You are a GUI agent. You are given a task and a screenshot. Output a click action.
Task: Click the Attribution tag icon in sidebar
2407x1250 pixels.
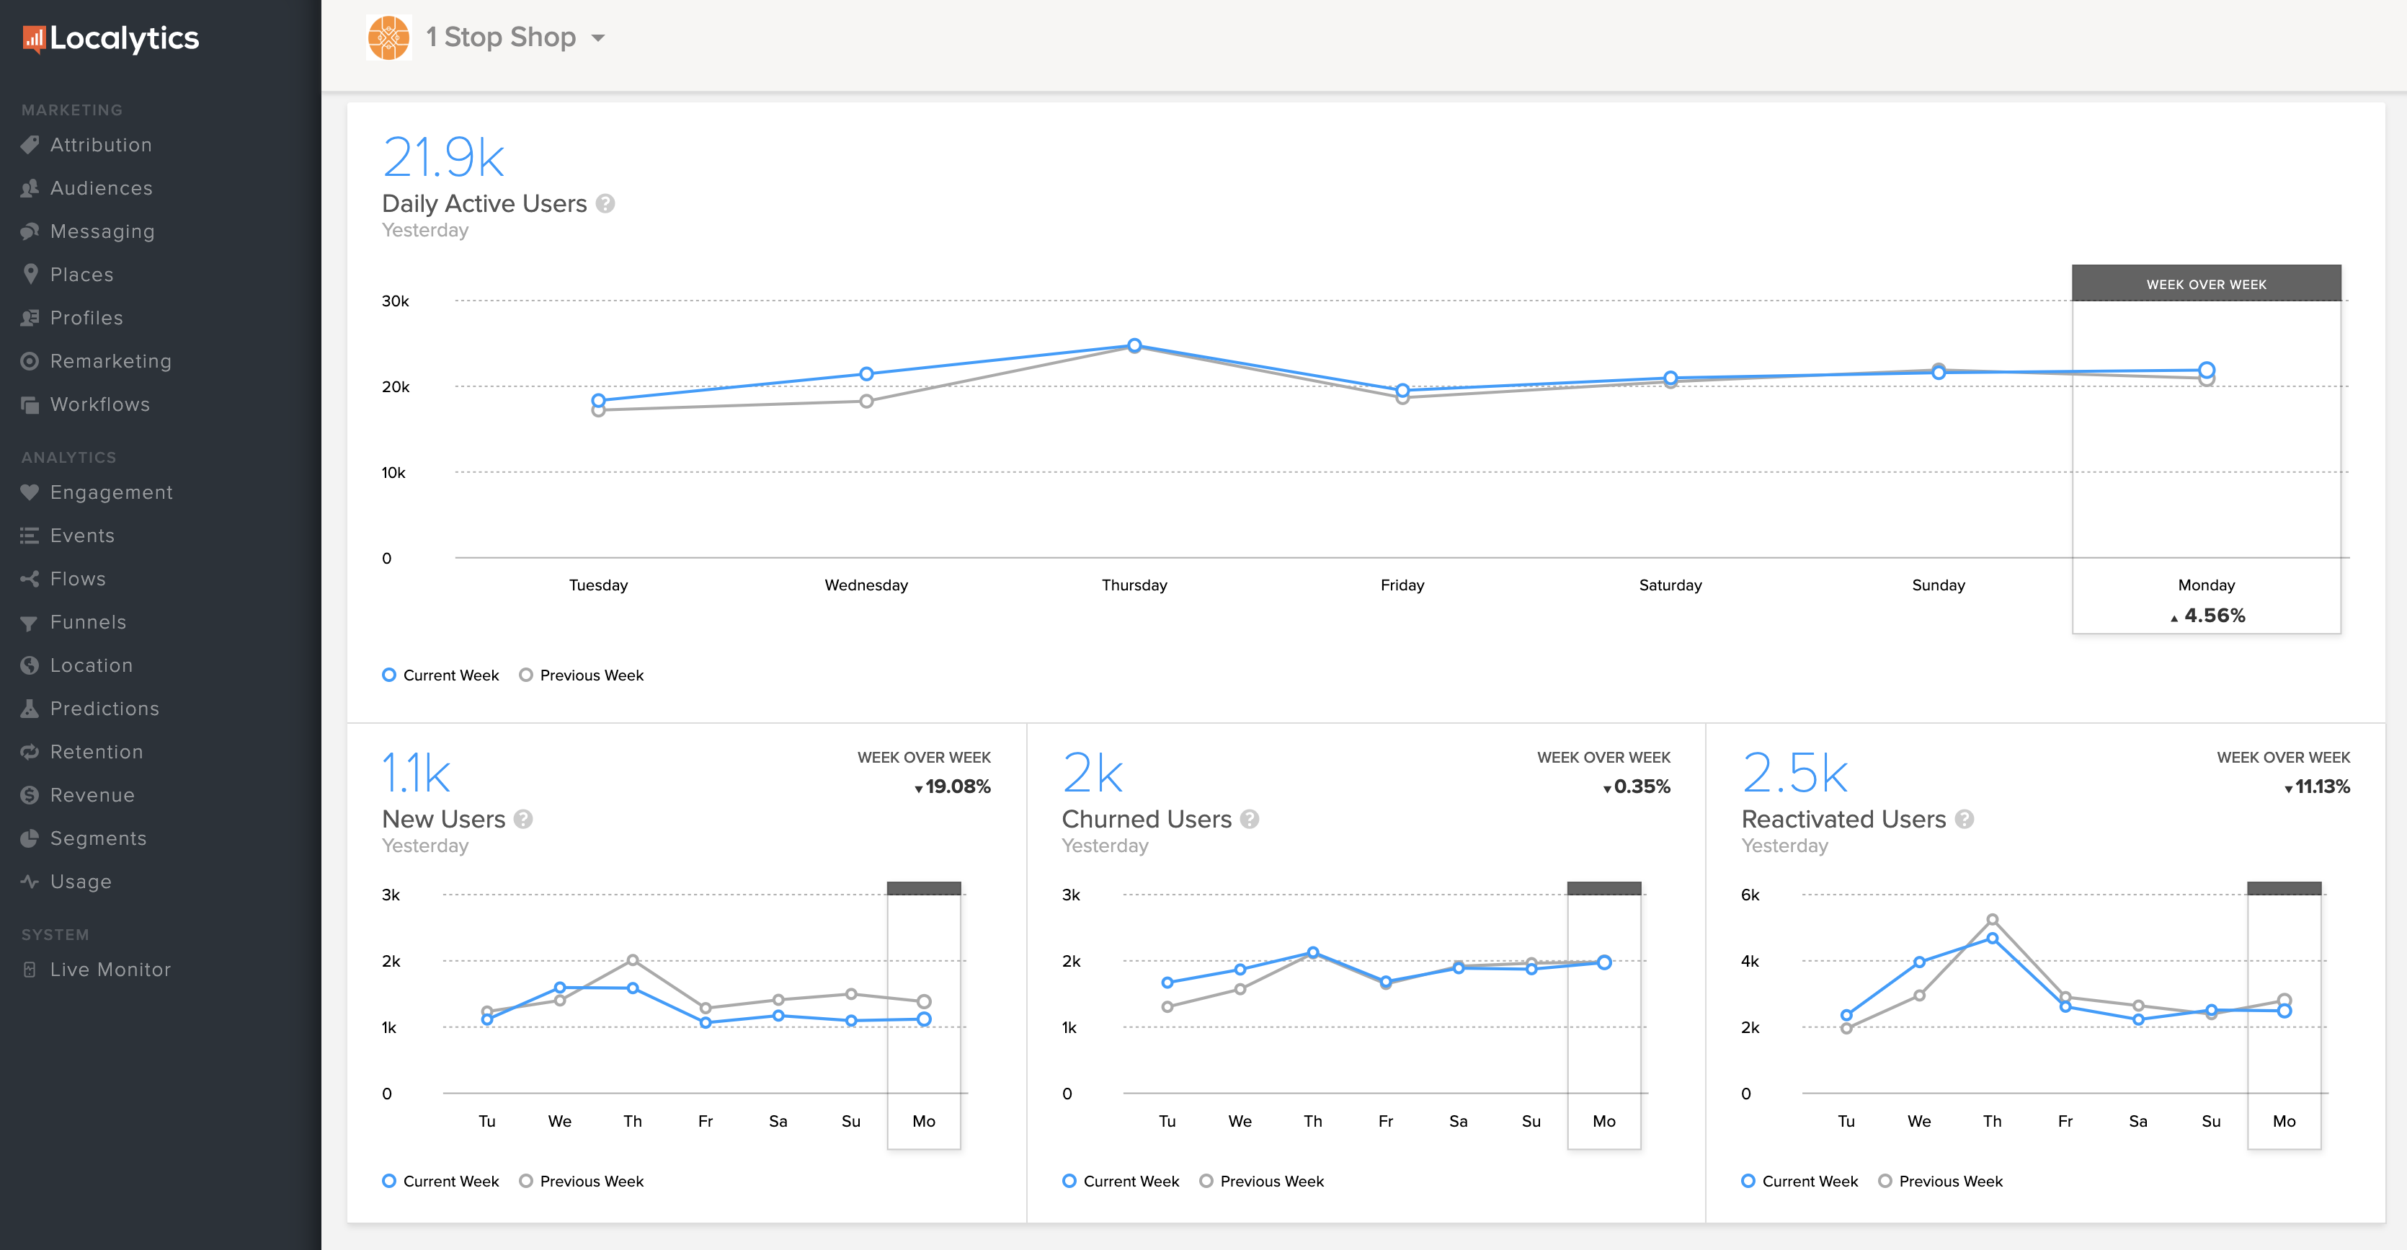click(x=30, y=145)
